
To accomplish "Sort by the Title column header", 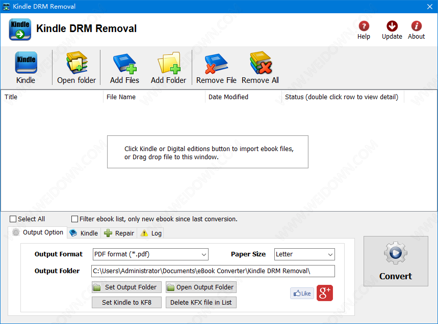I will [x=52, y=97].
